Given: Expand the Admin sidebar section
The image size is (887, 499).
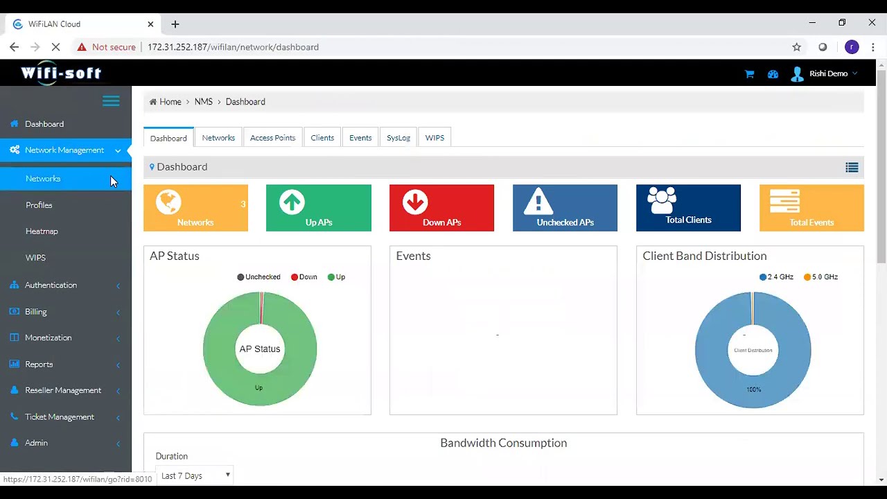Looking at the screenshot, I should 66,444.
